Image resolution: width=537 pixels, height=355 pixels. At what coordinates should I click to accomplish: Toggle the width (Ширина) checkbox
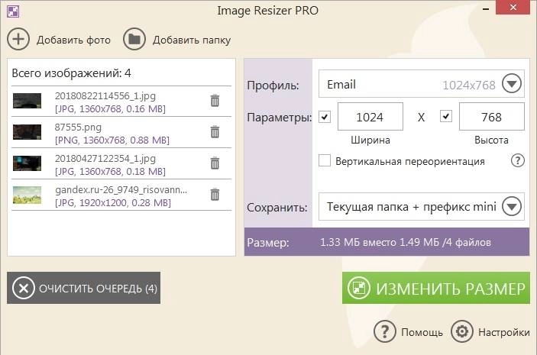coord(325,117)
